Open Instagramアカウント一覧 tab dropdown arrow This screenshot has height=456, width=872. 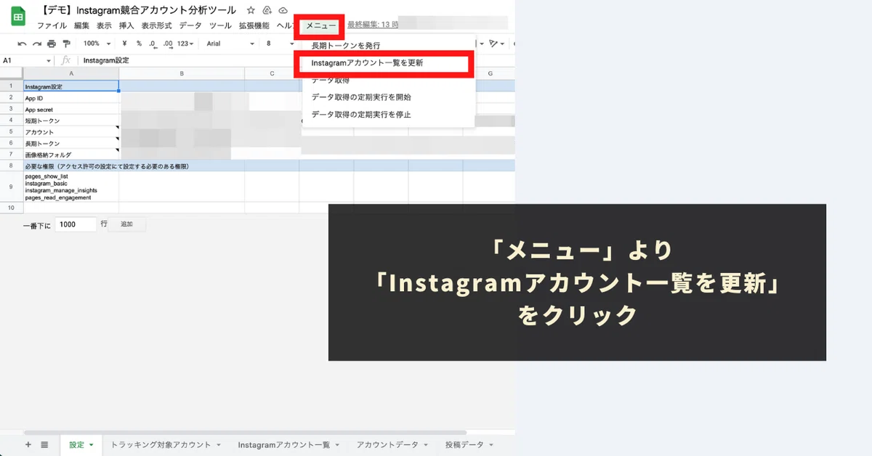(336, 445)
